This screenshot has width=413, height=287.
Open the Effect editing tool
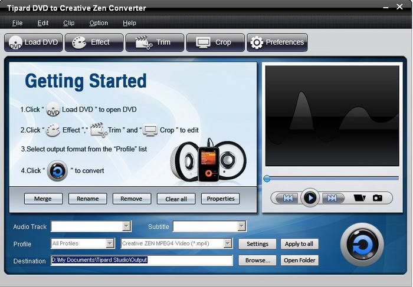[94, 42]
